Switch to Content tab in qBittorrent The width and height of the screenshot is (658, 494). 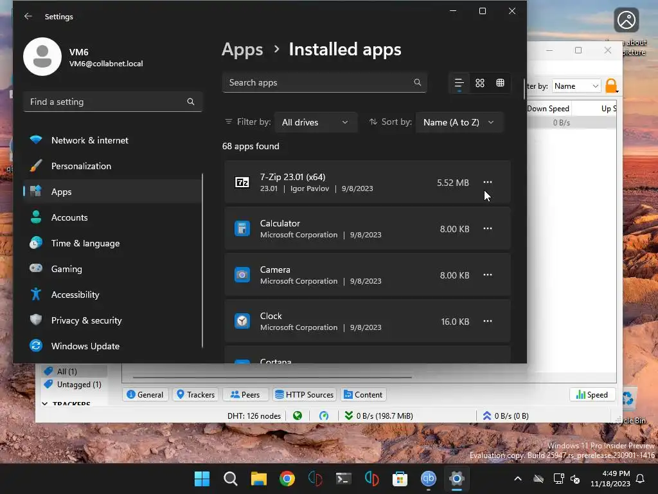tap(364, 394)
